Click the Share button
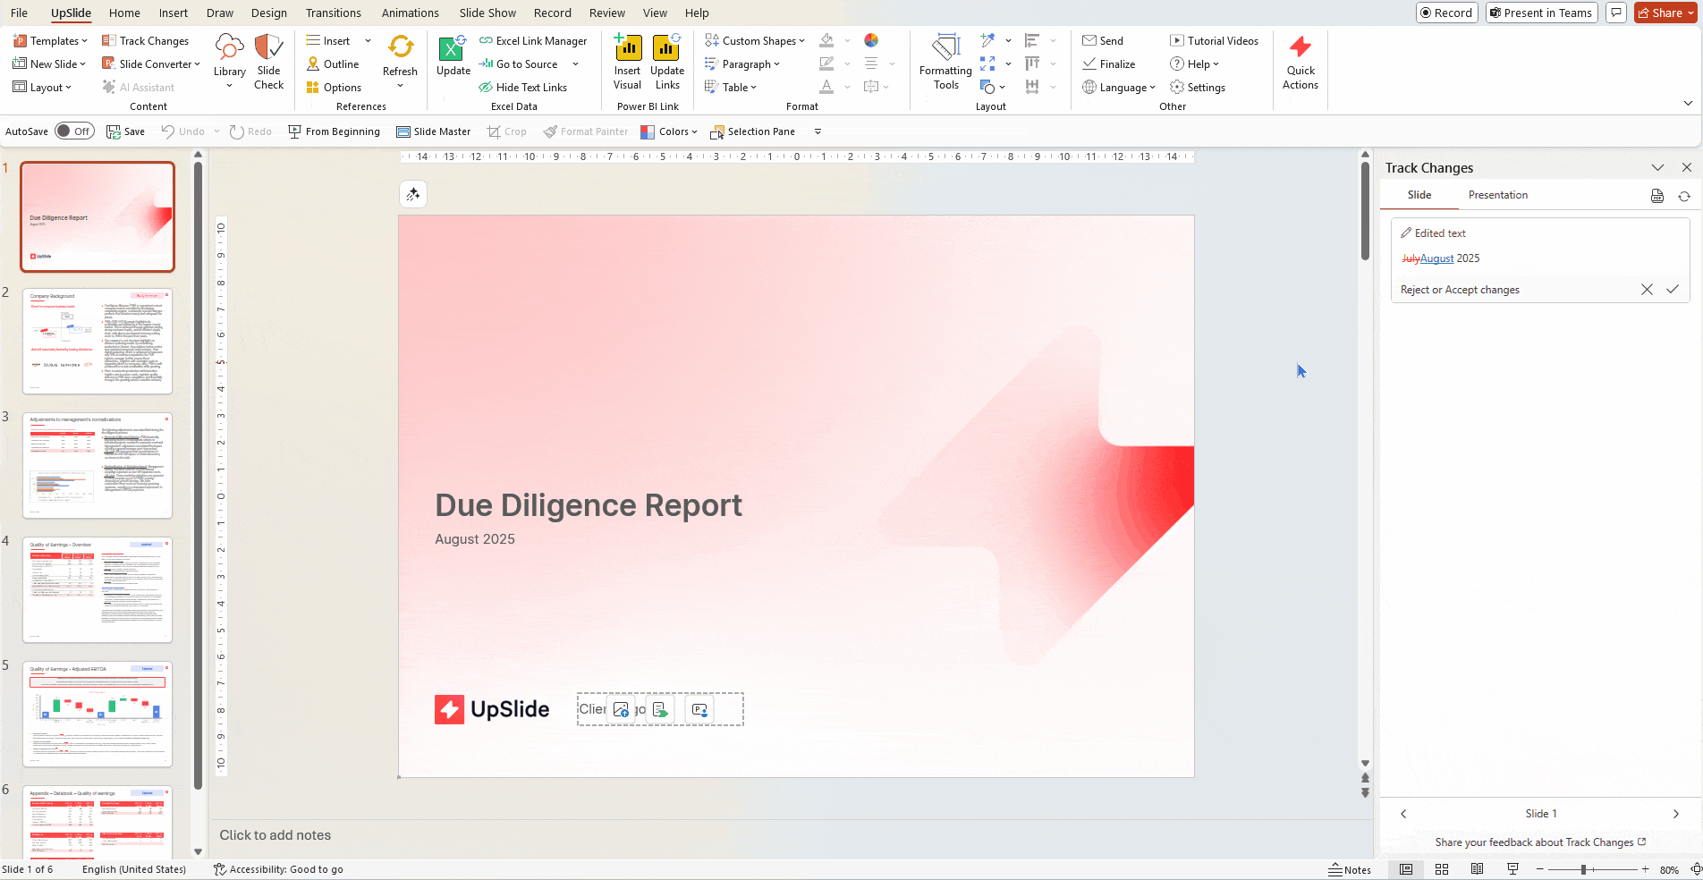This screenshot has width=1703, height=880. (x=1660, y=13)
